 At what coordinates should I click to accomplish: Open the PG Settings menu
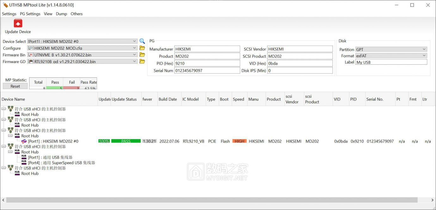click(30, 14)
